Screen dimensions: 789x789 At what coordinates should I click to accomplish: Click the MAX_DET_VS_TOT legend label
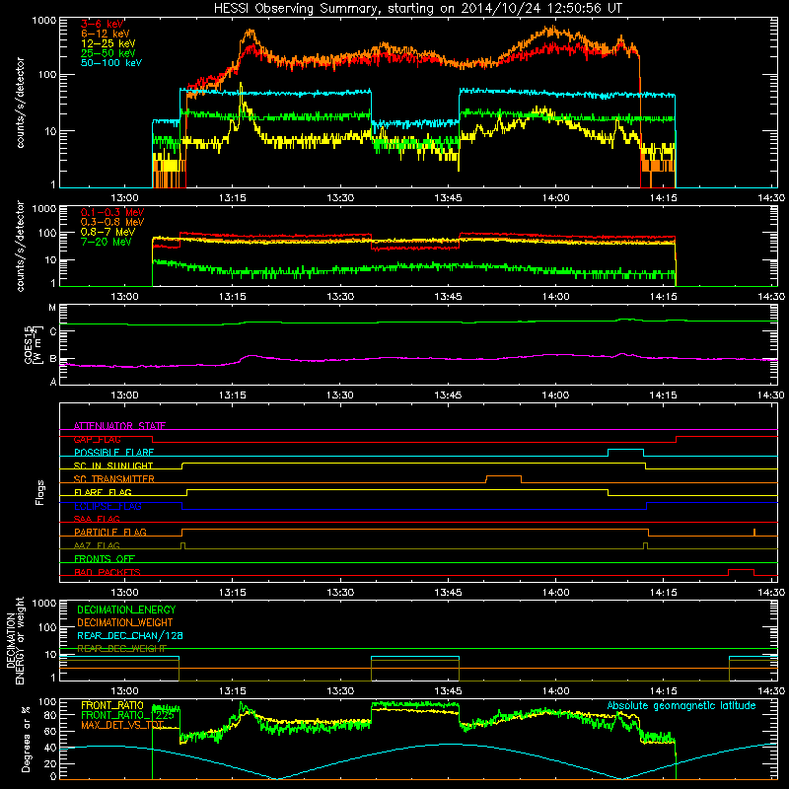pyautogui.click(x=122, y=725)
